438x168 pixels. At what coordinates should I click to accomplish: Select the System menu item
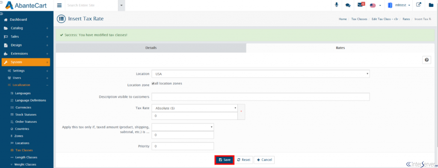[26, 62]
